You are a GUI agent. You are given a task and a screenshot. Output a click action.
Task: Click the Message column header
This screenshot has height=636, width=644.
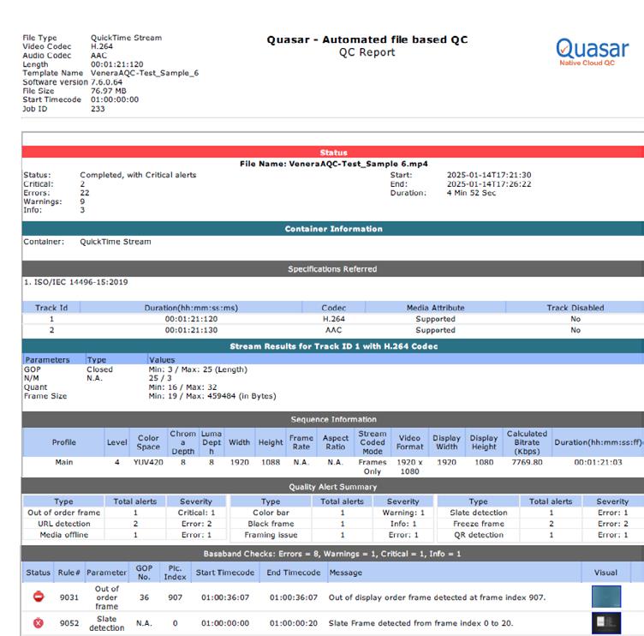[x=345, y=573]
